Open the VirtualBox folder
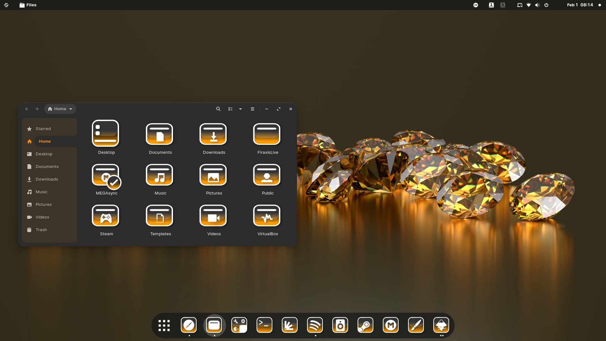Viewport: 606px width, 341px height. 267,216
